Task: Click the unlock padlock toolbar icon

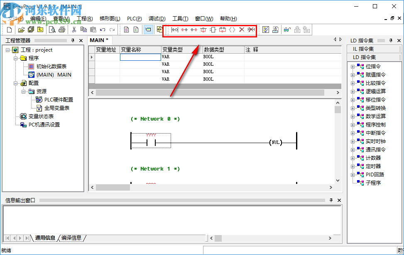Action: pyautogui.click(x=306, y=30)
